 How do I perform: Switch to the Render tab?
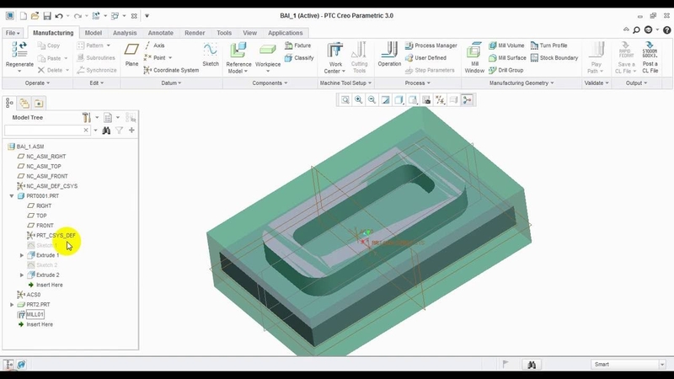(195, 33)
